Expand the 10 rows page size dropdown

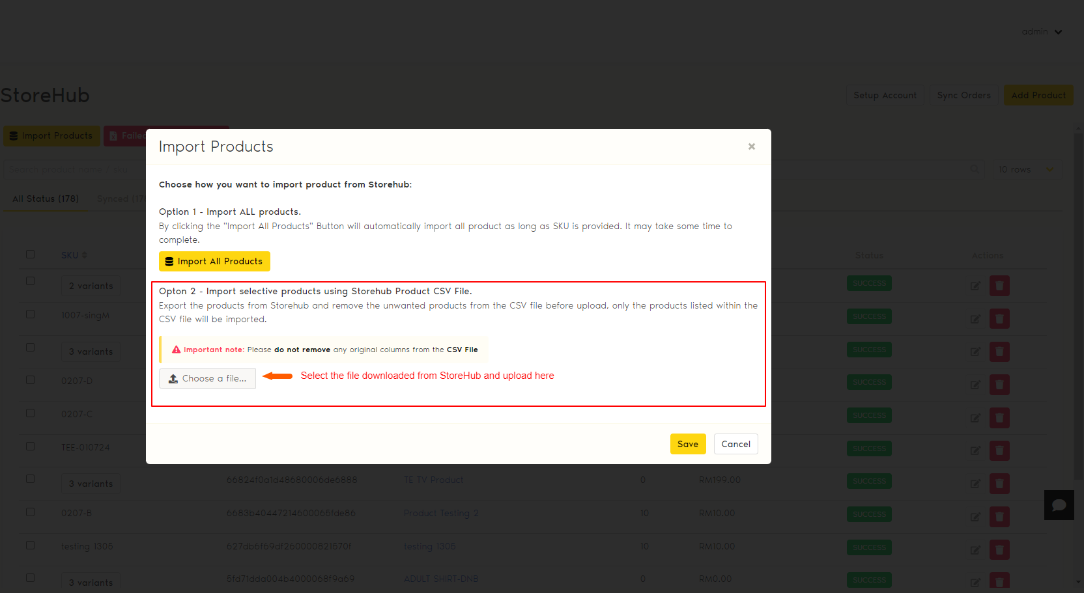click(1026, 169)
